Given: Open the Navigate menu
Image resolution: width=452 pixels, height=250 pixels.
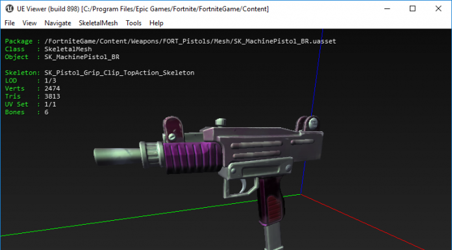Looking at the screenshot, I should point(58,23).
